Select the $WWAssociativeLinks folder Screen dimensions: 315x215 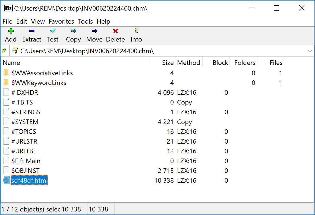pyautogui.click(x=42, y=73)
